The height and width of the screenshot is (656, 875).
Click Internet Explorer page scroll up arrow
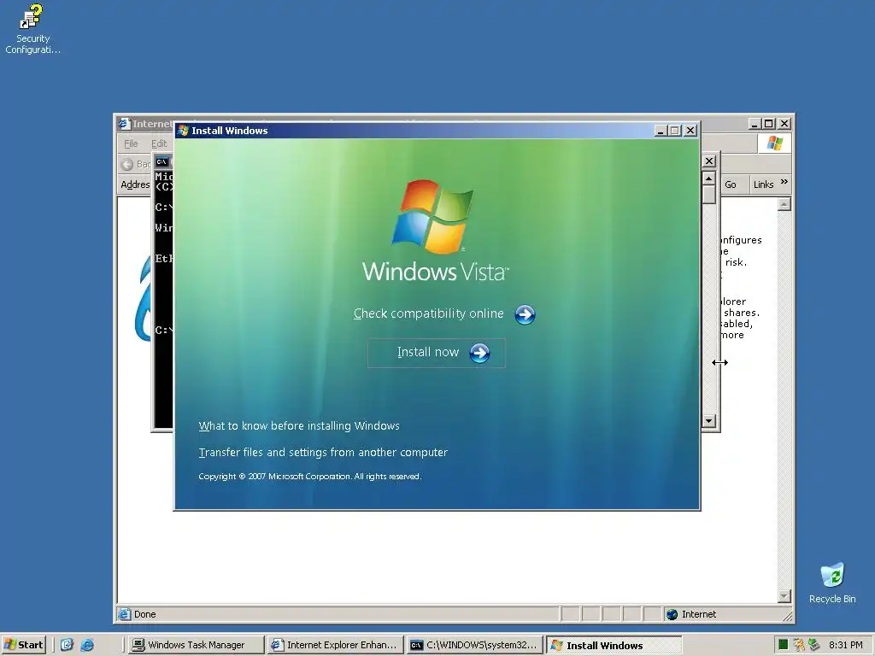[784, 204]
